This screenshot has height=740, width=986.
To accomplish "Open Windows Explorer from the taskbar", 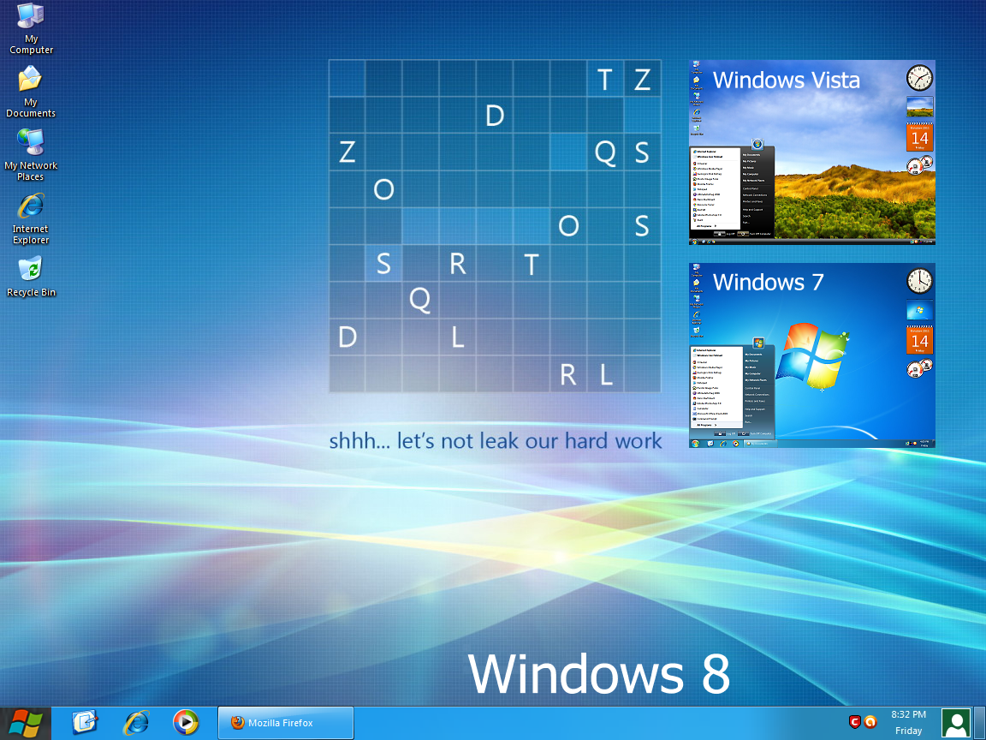I will coord(85,722).
